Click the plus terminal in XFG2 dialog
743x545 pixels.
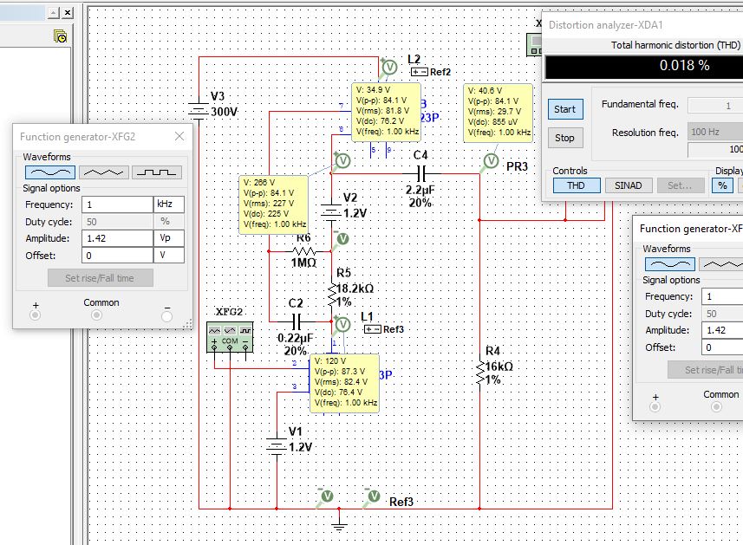pos(36,315)
